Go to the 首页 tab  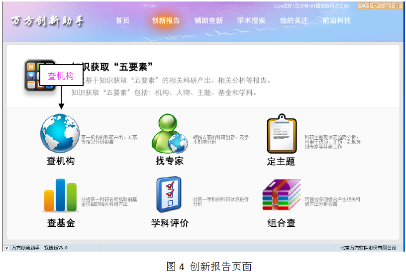pos(122,20)
